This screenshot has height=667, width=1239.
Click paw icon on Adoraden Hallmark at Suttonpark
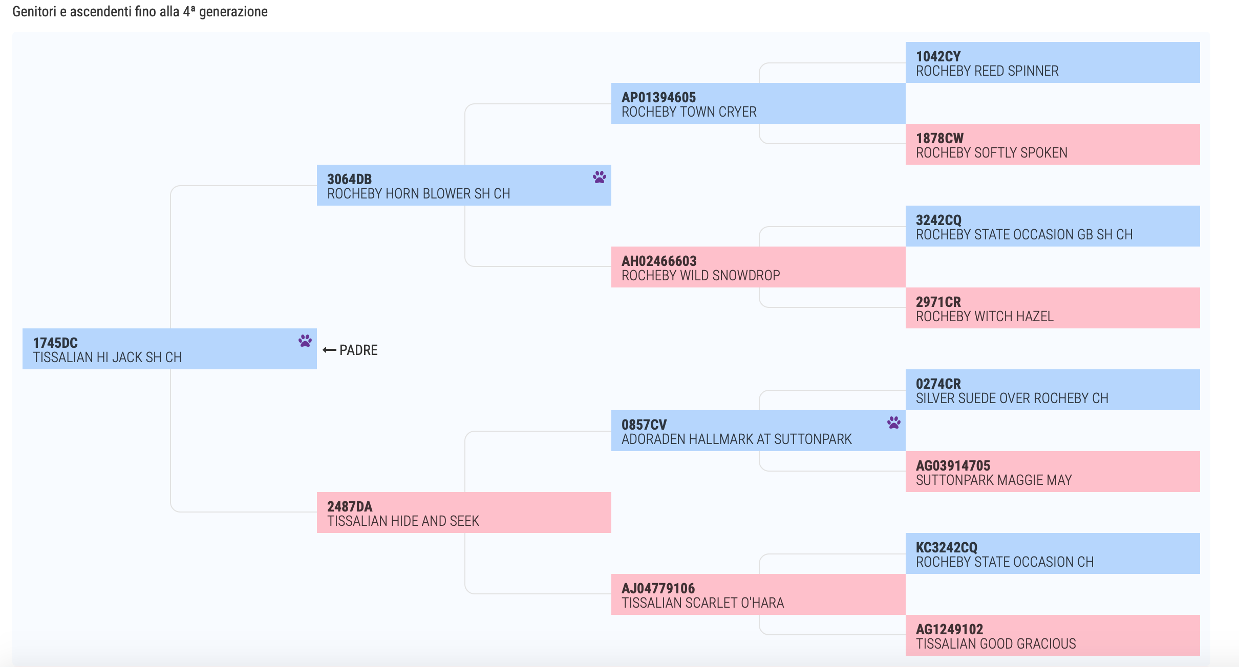click(894, 423)
